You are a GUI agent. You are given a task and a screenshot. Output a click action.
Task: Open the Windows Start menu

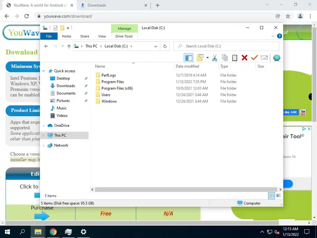coord(7,232)
